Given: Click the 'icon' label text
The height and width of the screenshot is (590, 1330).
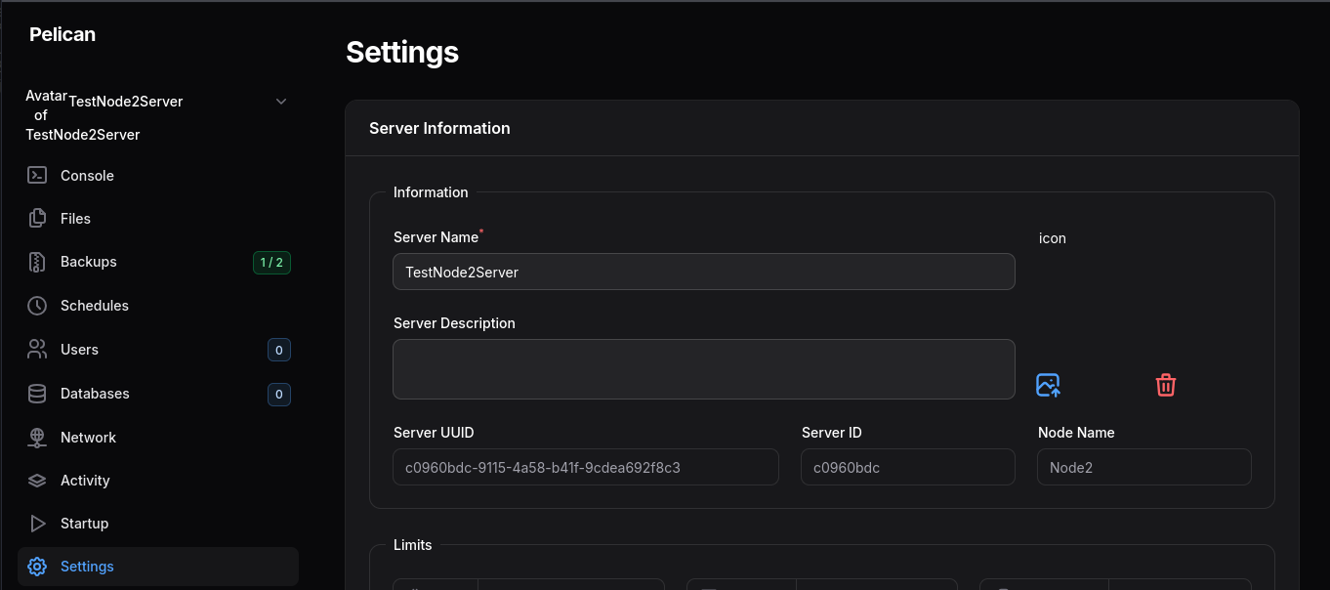Looking at the screenshot, I should pos(1053,238).
